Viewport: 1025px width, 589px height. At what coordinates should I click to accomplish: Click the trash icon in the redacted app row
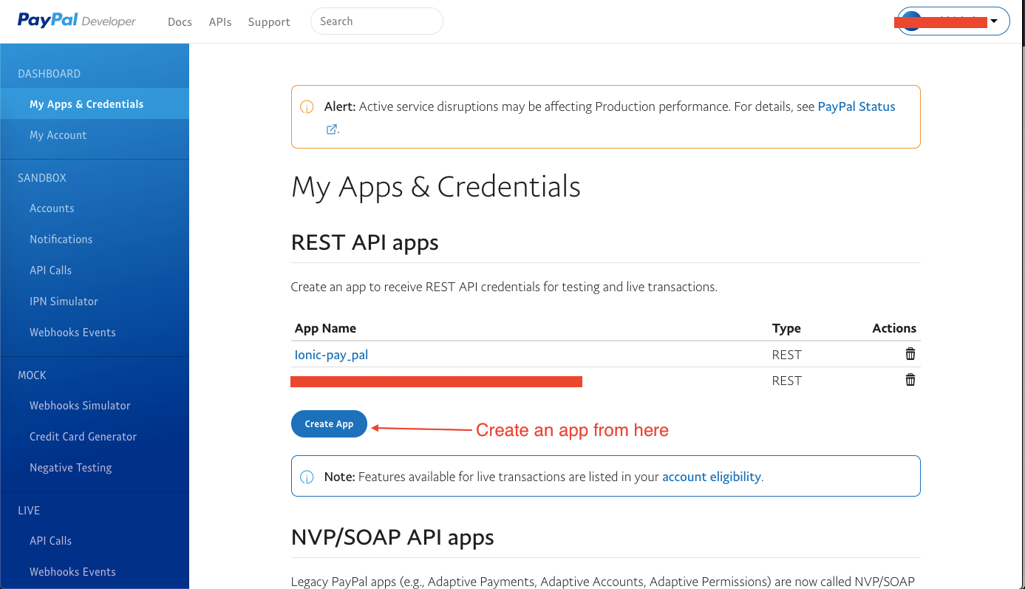tap(910, 380)
